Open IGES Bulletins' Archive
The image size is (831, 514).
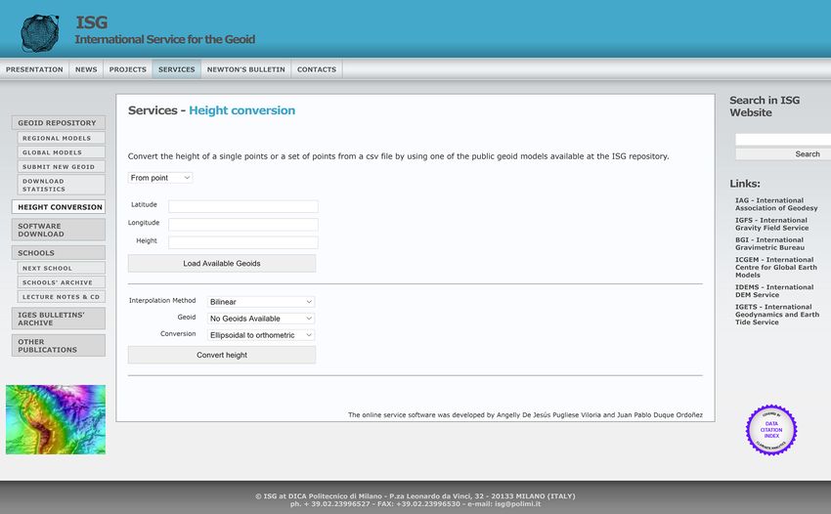pos(59,319)
